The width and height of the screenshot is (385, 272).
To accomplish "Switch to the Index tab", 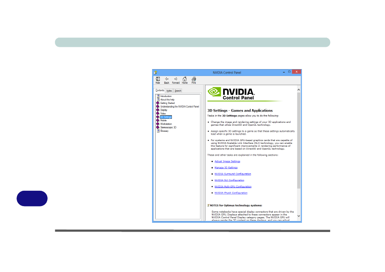I will pos(169,91).
